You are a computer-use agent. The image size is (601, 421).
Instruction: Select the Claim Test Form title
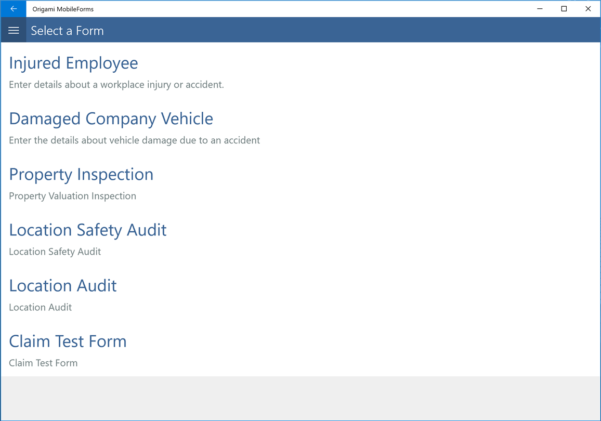coord(68,341)
